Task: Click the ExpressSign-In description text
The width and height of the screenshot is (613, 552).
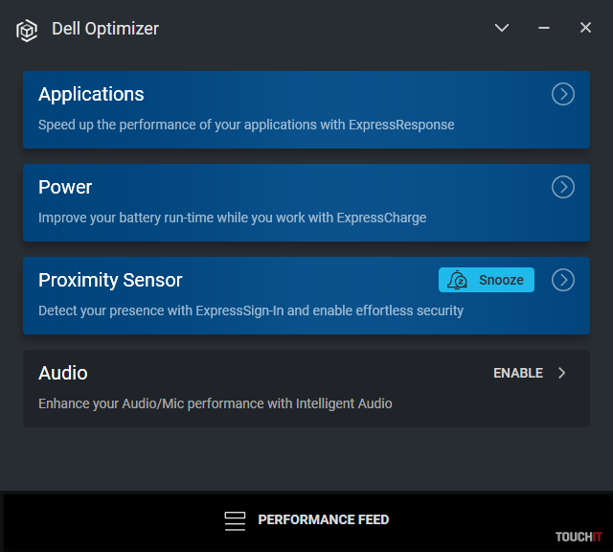Action: point(250,310)
